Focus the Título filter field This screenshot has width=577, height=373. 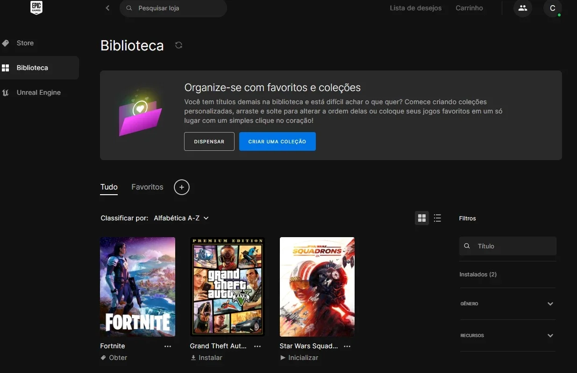pyautogui.click(x=508, y=246)
